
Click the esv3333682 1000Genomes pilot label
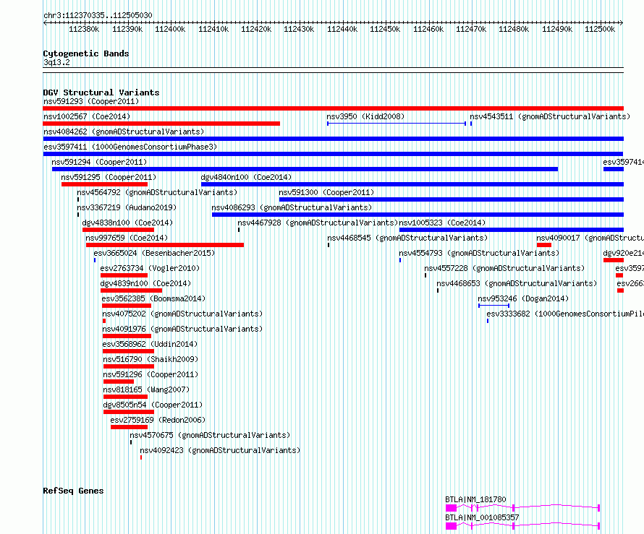565,314
